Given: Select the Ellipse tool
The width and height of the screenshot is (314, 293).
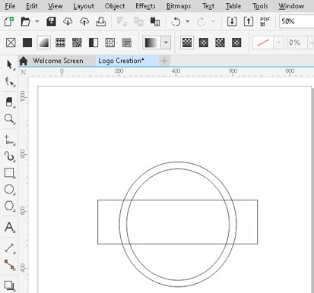Looking at the screenshot, I should [x=9, y=189].
